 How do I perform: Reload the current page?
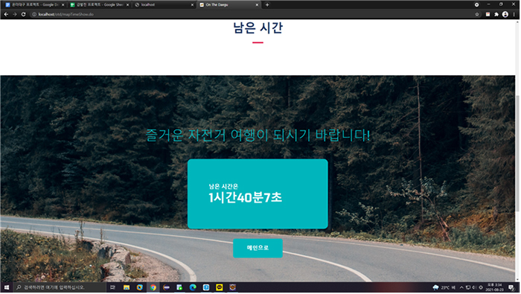tap(23, 14)
